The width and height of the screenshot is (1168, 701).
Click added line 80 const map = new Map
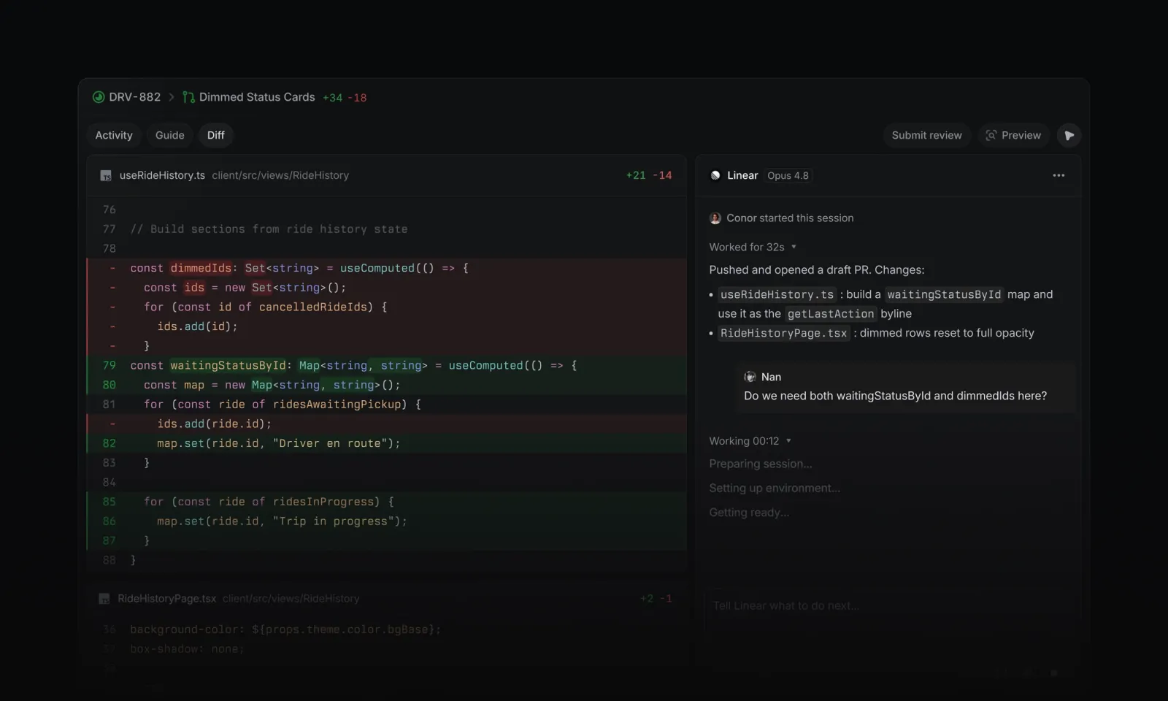(387, 385)
